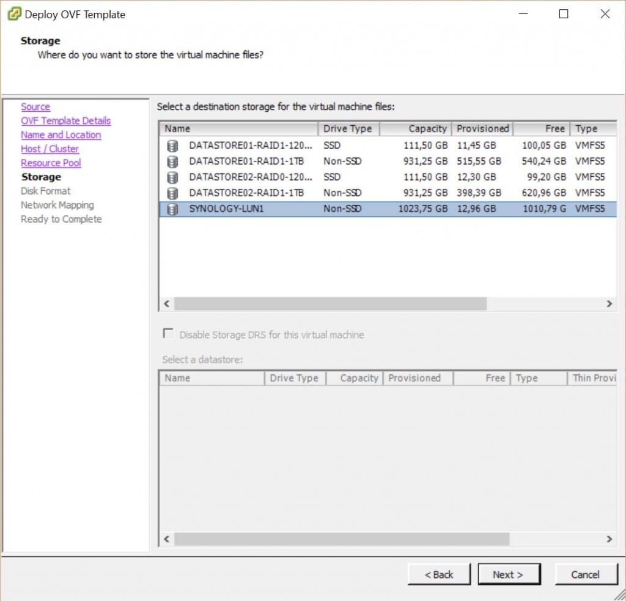
Task: Click the green Deploy OVF Template title bar icon
Action: coord(13,13)
